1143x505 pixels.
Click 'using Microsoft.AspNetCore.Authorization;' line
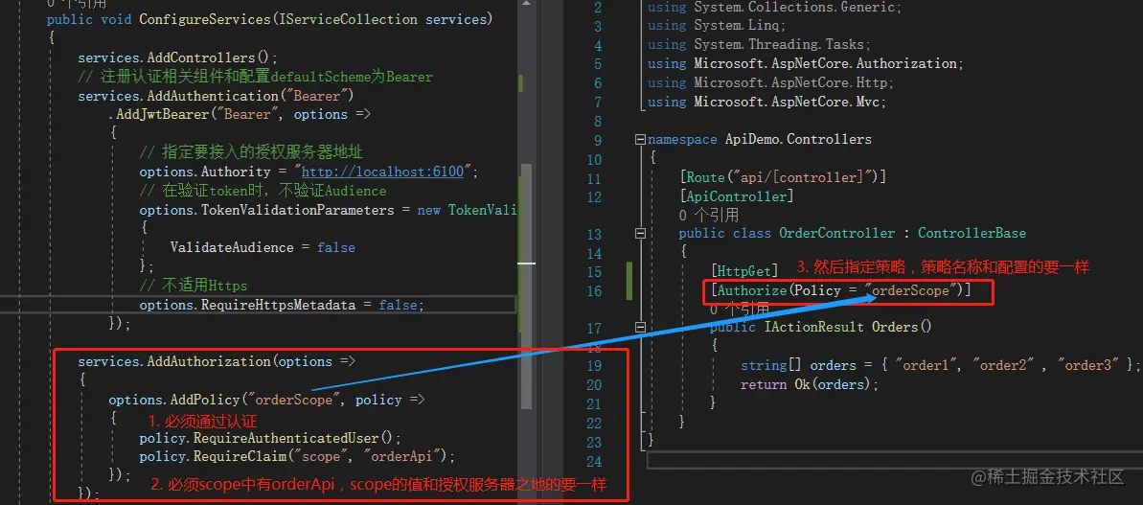pos(806,63)
